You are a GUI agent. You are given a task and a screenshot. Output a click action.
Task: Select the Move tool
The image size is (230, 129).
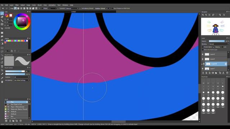2,28
